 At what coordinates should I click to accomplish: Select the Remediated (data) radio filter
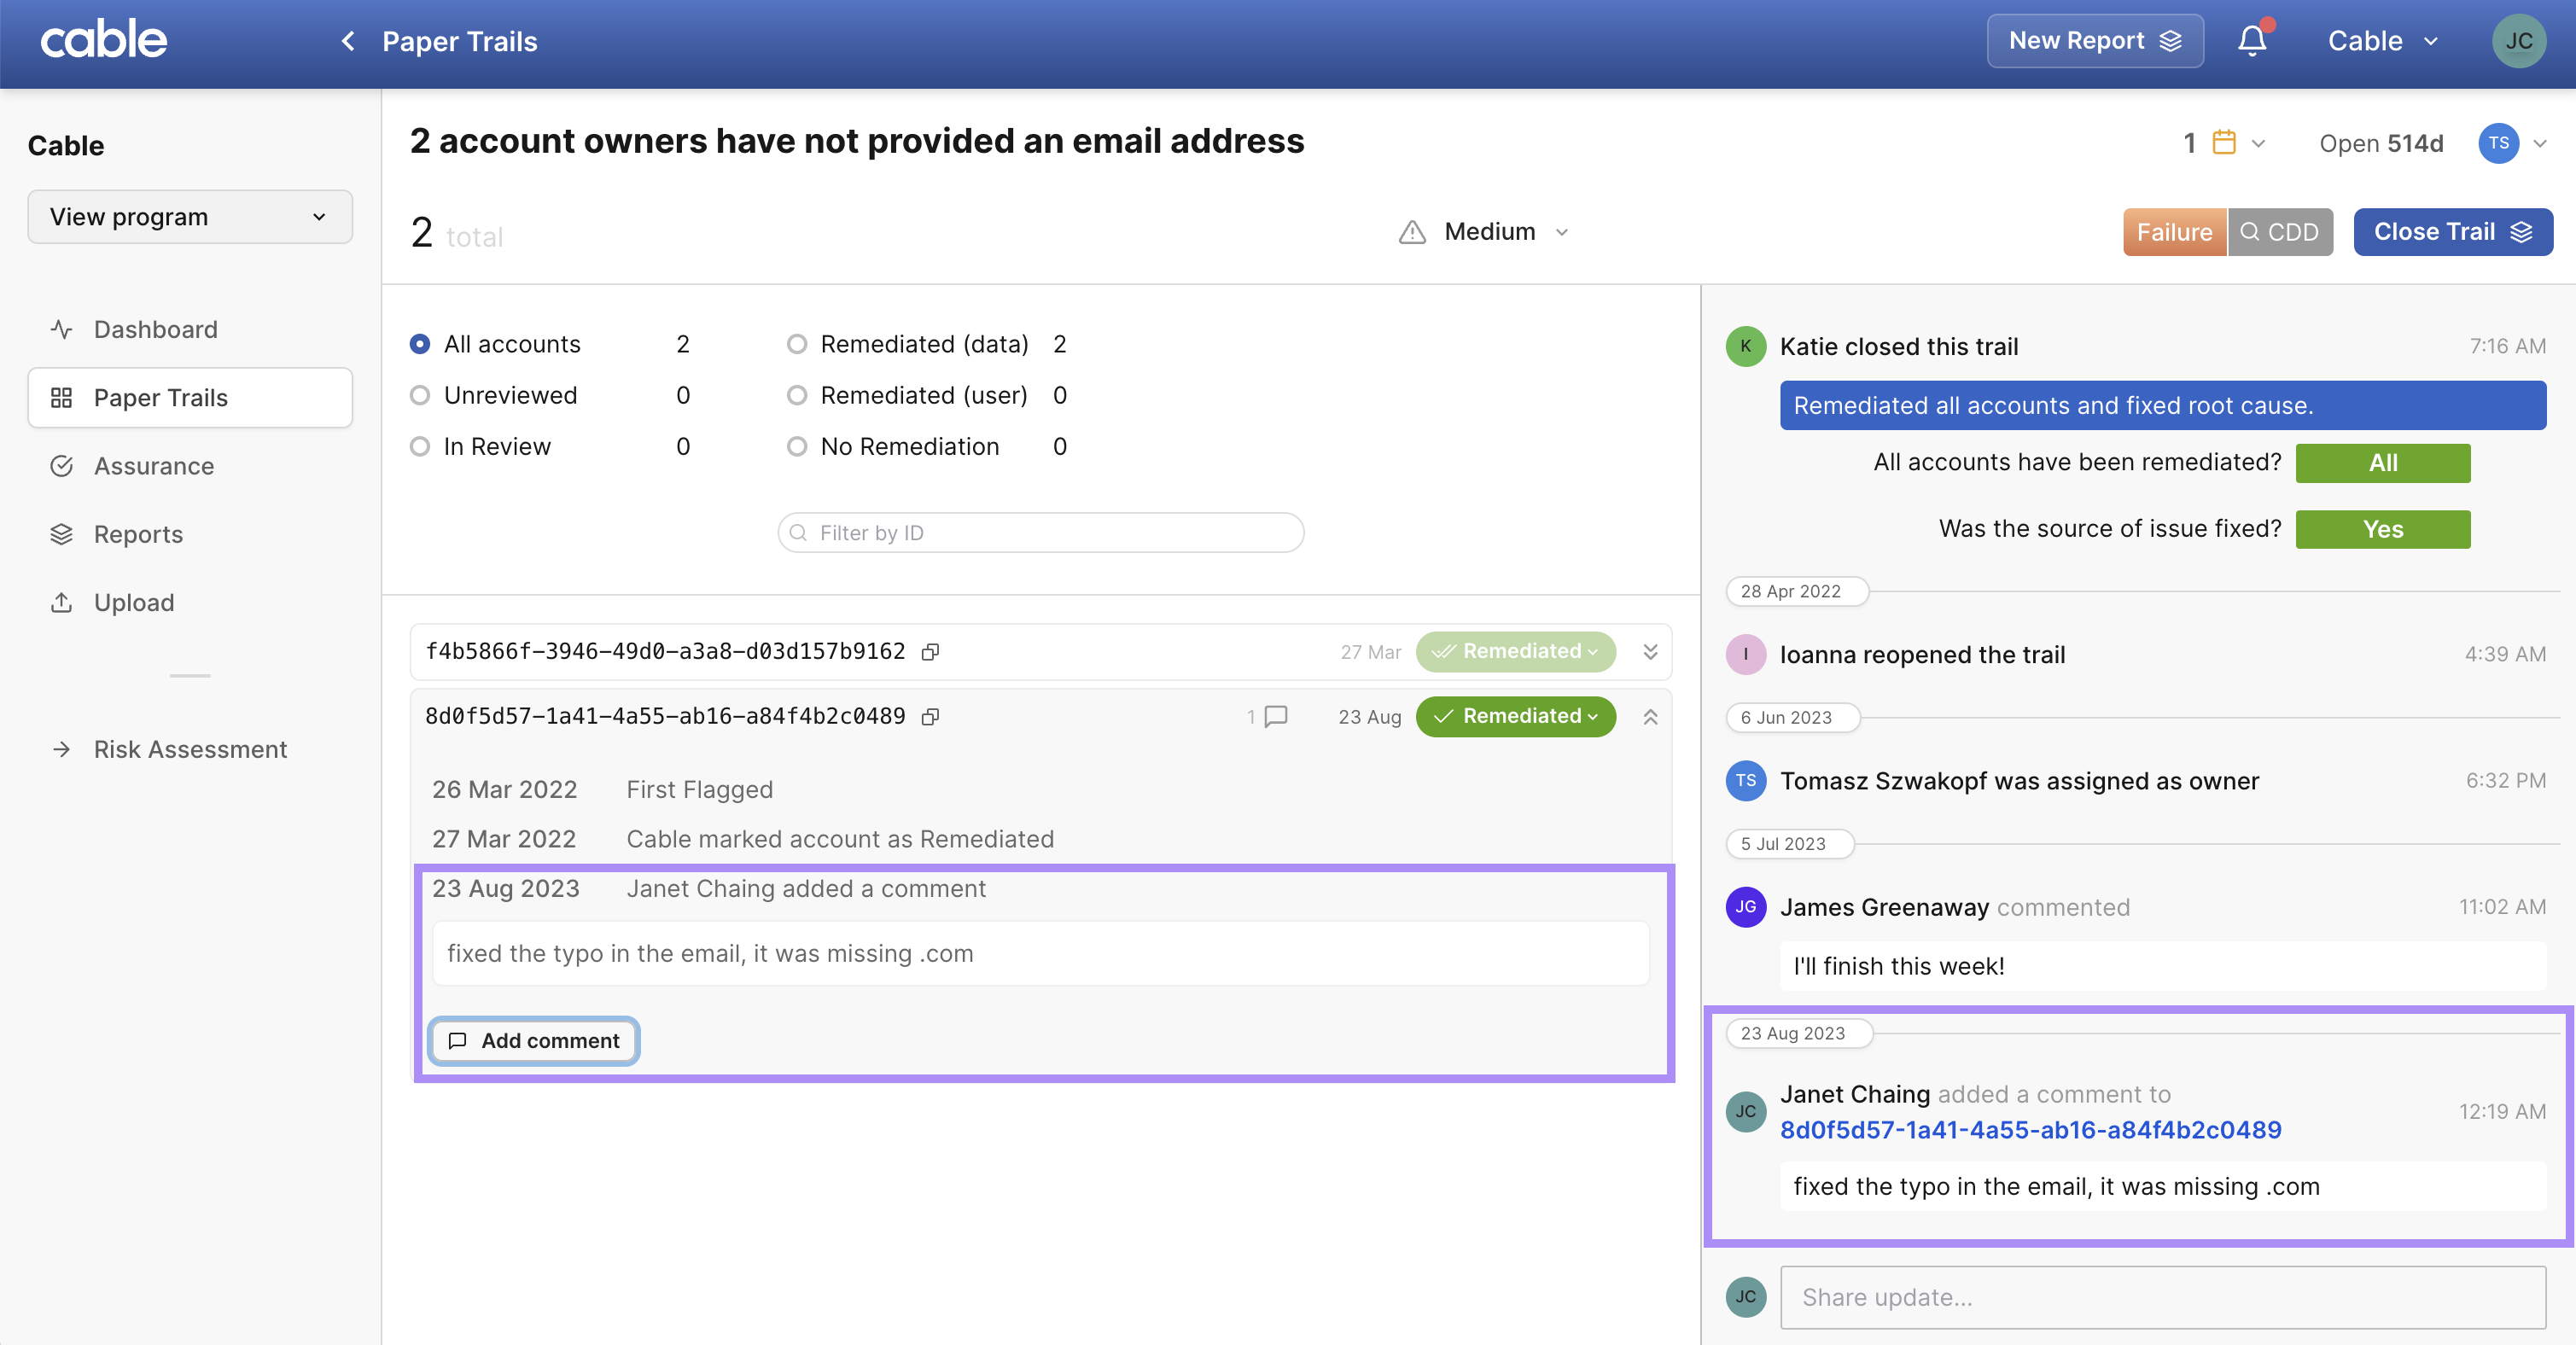(796, 344)
